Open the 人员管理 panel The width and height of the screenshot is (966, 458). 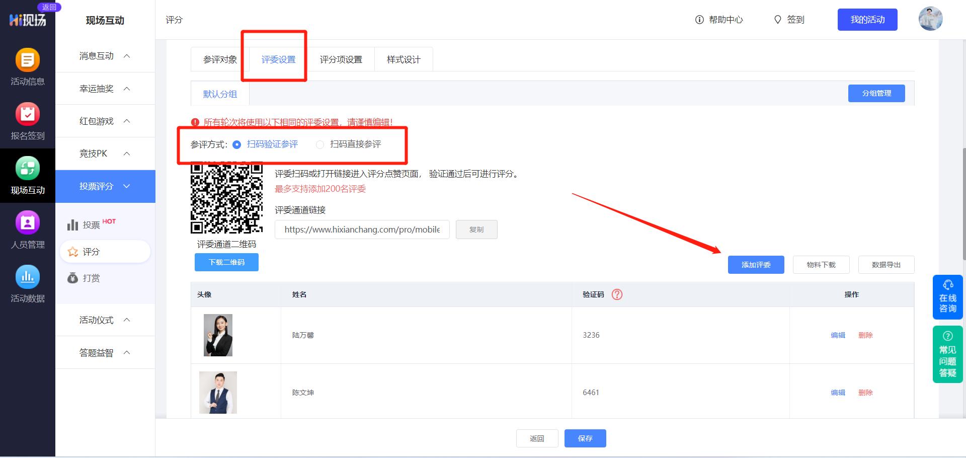[x=28, y=229]
